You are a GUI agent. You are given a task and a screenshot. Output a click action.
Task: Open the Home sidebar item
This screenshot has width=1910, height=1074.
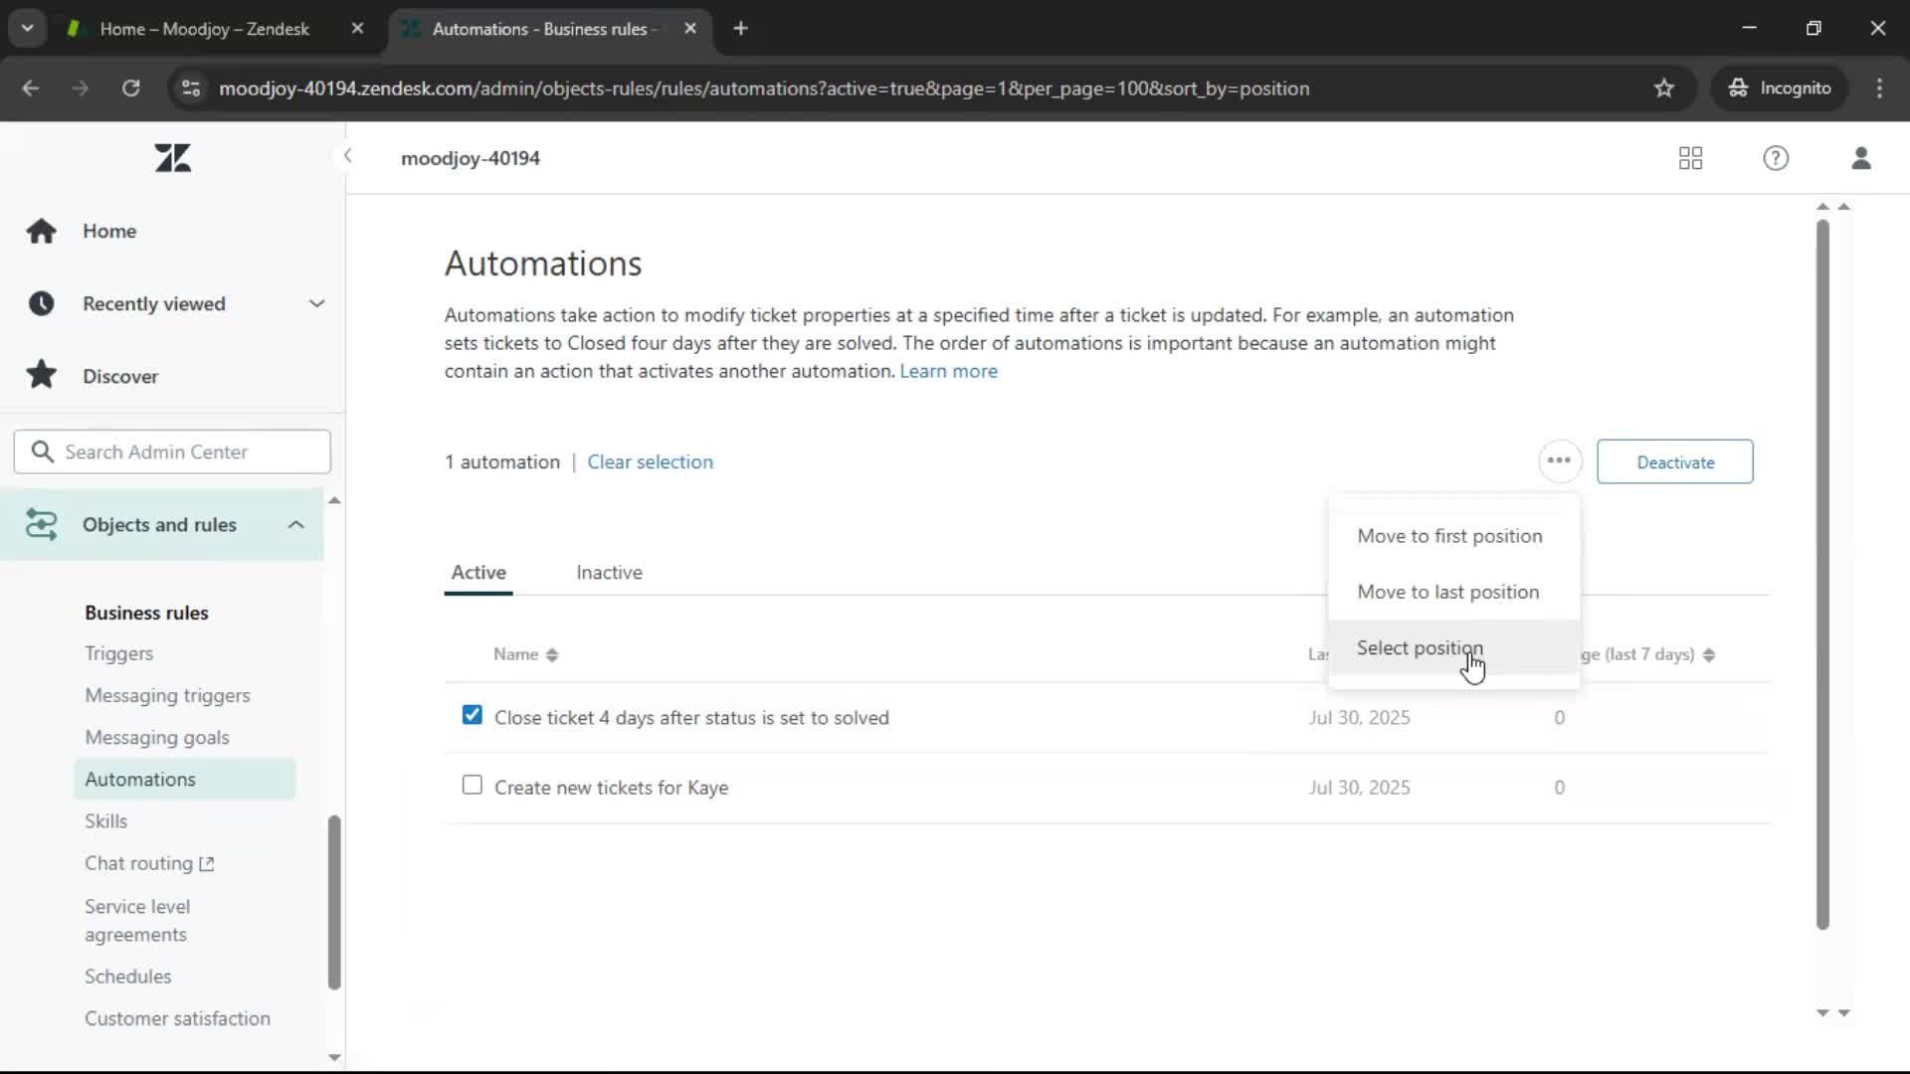[x=109, y=231]
